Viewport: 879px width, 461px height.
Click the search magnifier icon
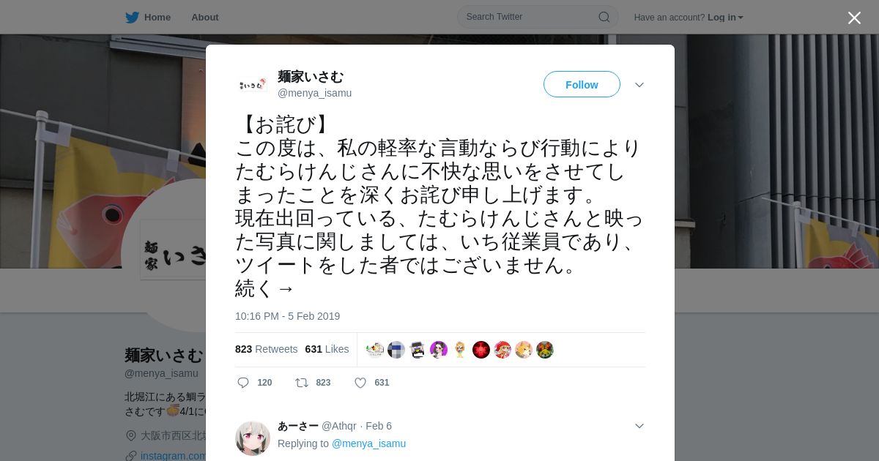(604, 17)
